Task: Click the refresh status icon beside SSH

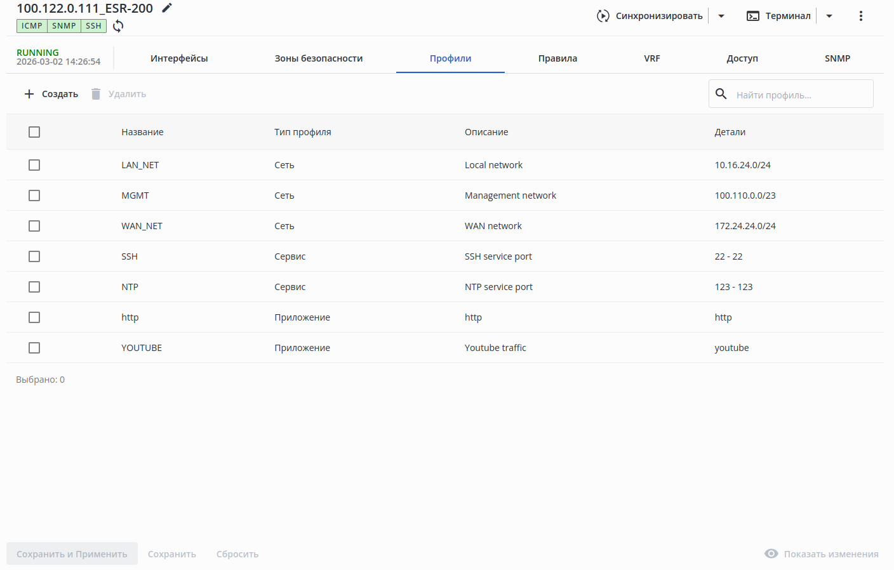Action: pos(118,26)
